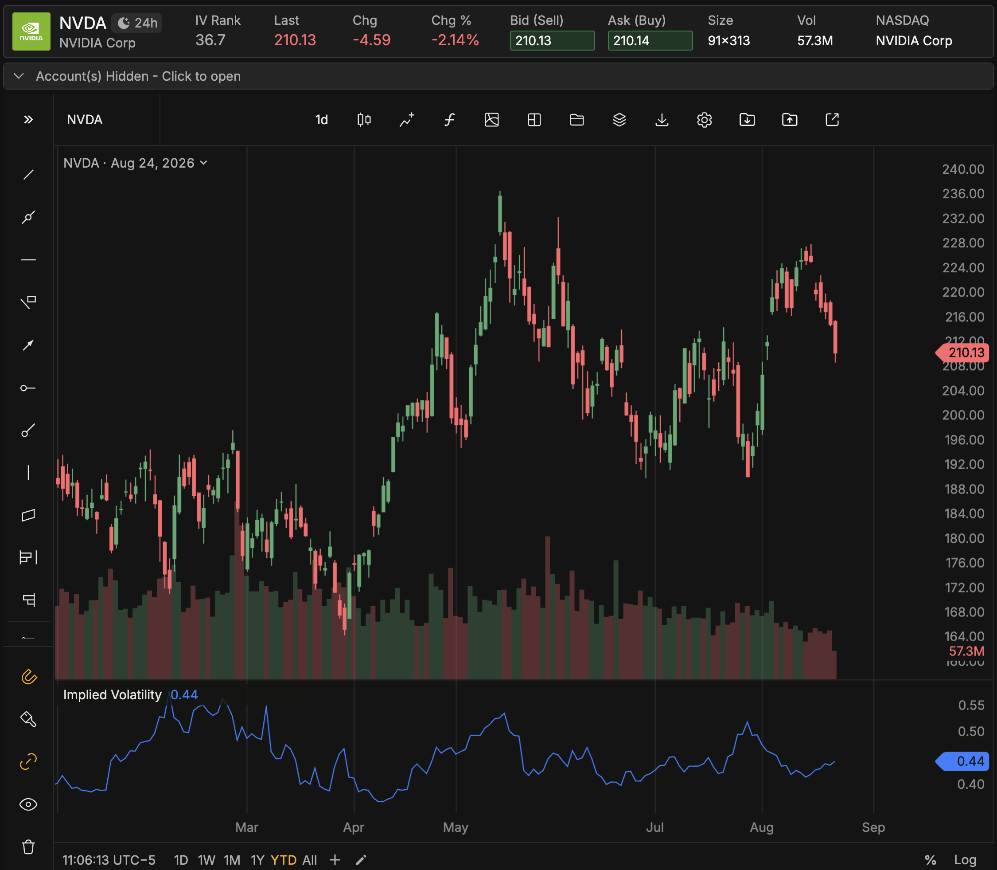Viewport: 997px width, 870px height.
Task: Delete drawings with the trash icon
Action: [x=28, y=847]
